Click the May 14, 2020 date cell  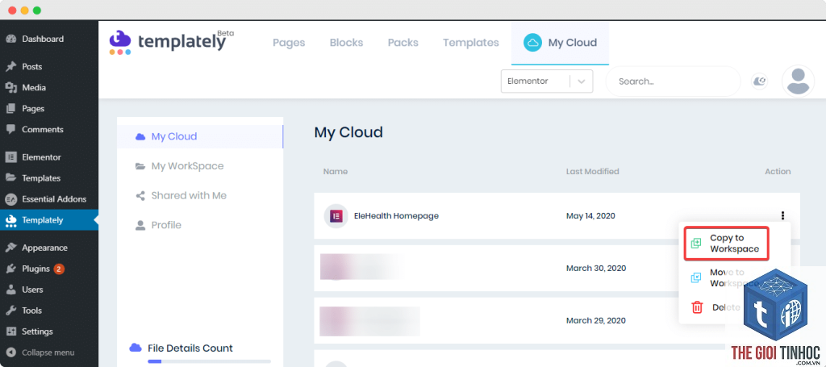point(590,216)
